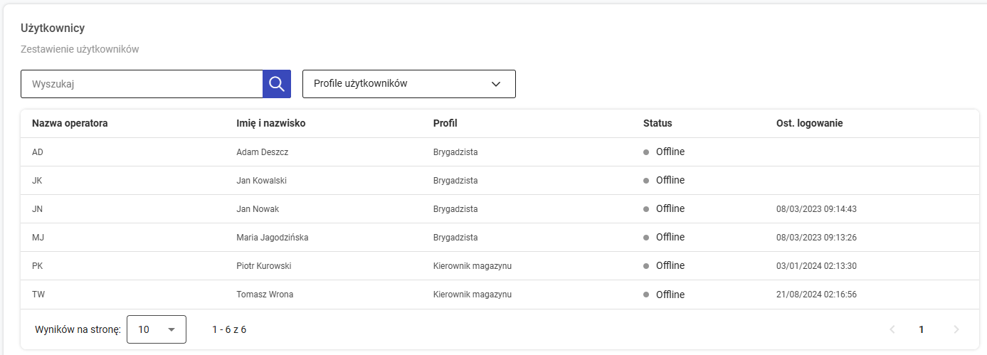Click the Profil column header
Image resolution: width=987 pixels, height=355 pixels.
pyautogui.click(x=445, y=123)
